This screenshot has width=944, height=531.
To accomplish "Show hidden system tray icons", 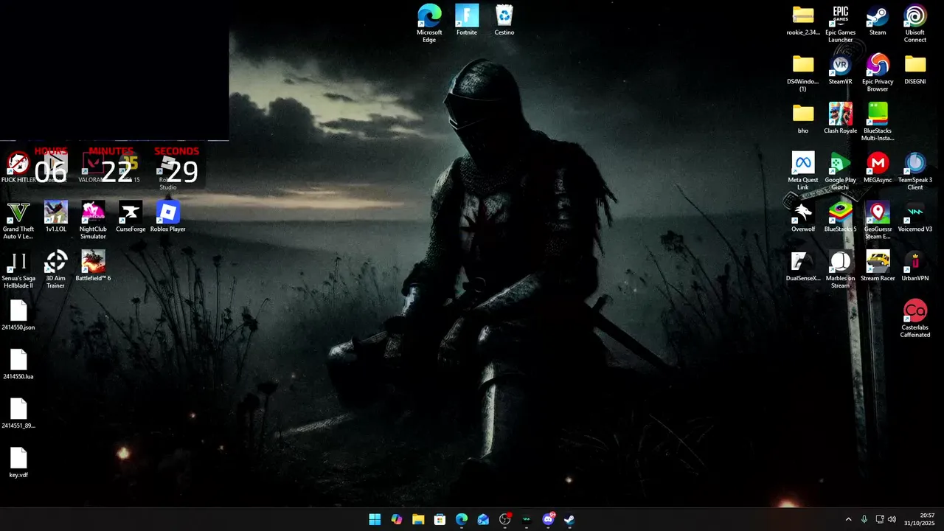I will (848, 519).
